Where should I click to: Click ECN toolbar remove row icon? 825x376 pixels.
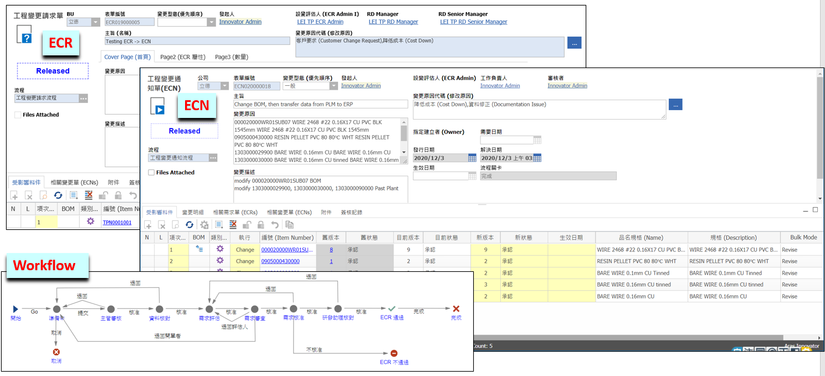point(233,225)
